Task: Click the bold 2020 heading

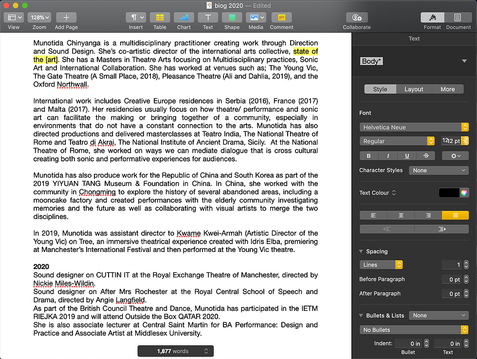Action: tap(41, 267)
